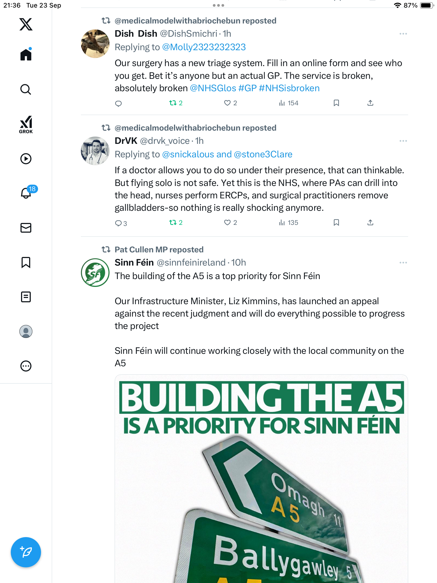Open the Grok assistant
The height and width of the screenshot is (583, 437).
coord(26,124)
